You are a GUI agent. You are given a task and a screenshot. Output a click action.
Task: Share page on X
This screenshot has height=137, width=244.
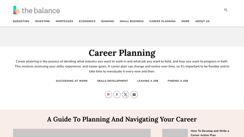tap(125, 95)
